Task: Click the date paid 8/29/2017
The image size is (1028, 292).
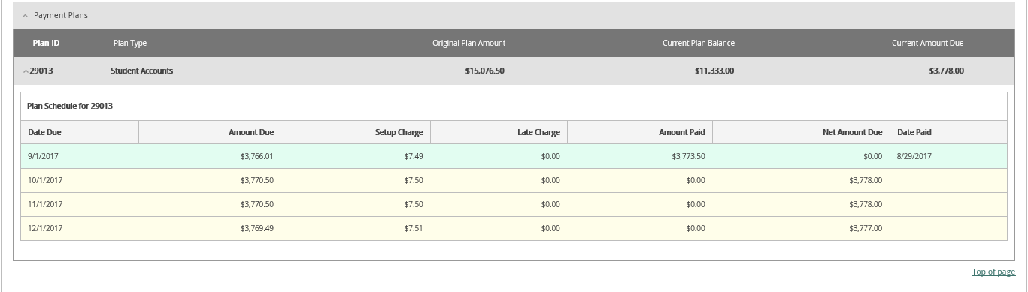Action: (914, 156)
